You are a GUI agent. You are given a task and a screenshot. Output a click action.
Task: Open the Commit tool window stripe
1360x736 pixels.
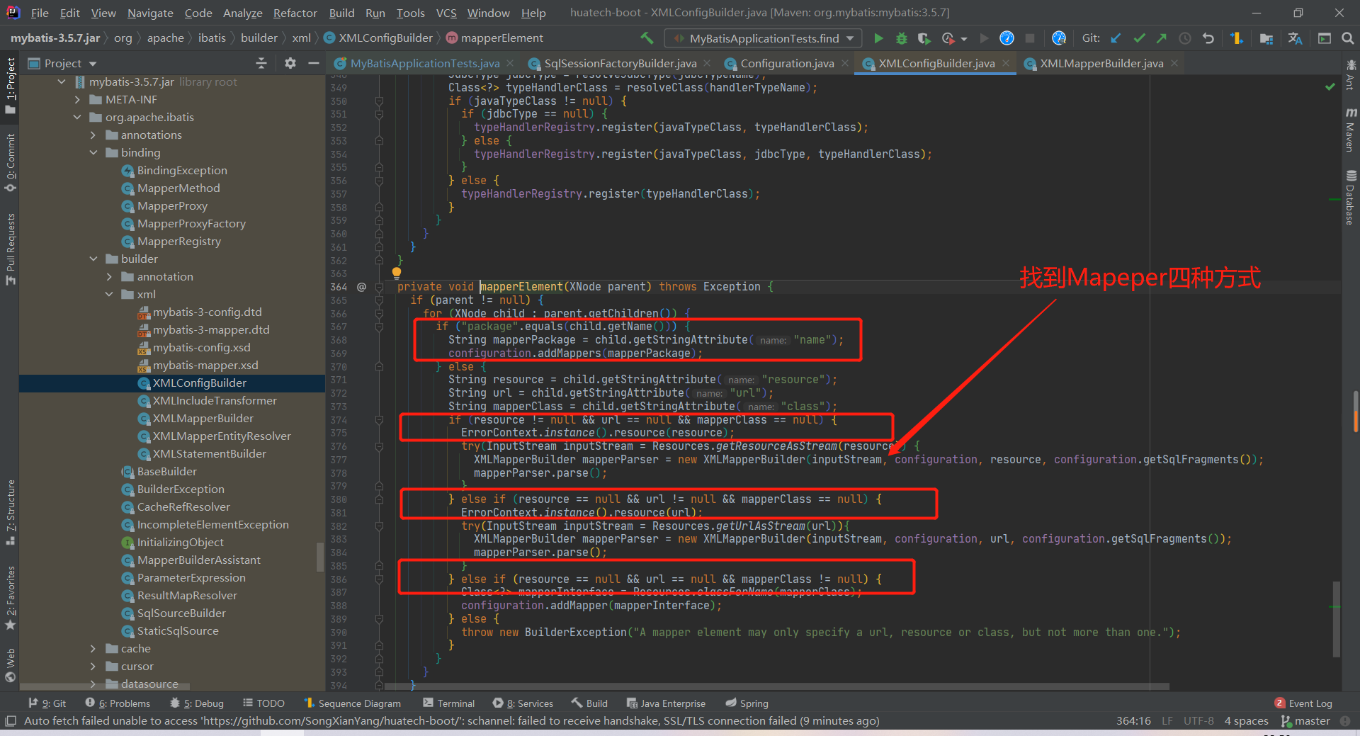11,162
